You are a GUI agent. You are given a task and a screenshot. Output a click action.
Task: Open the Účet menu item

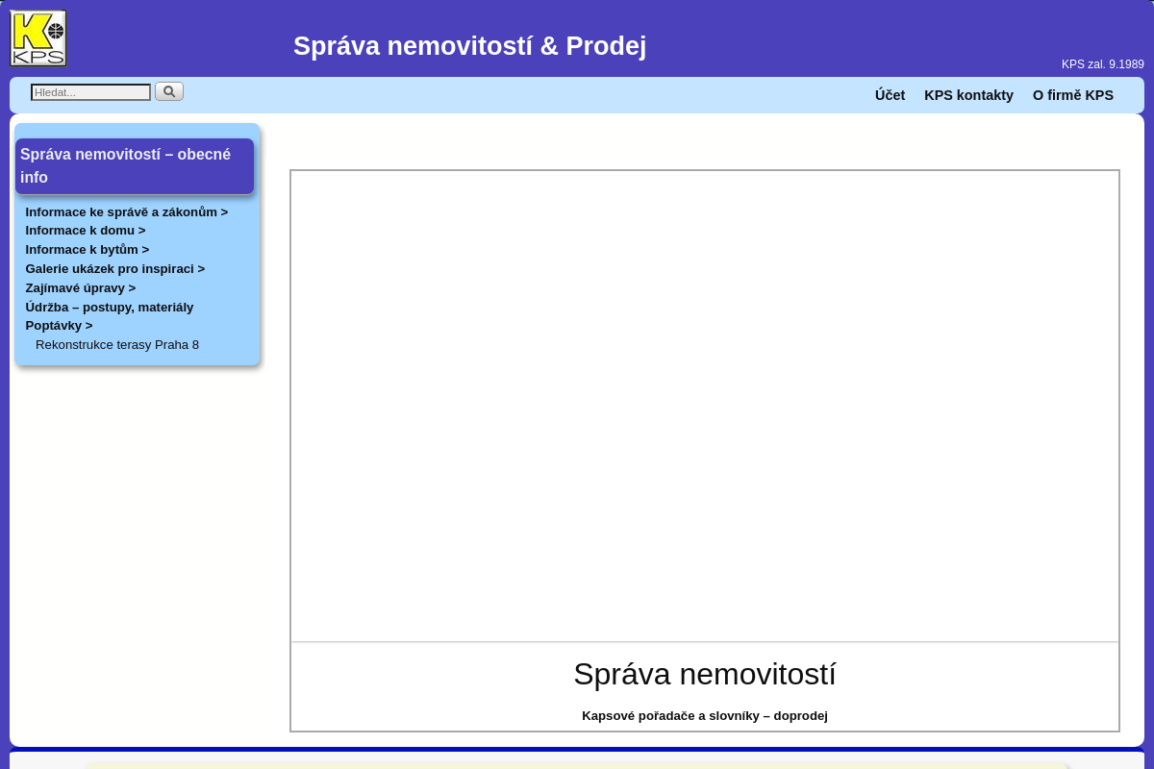coord(890,95)
